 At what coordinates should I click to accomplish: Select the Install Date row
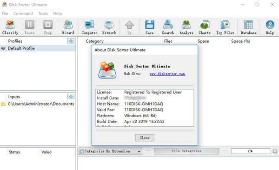(x=145, y=98)
